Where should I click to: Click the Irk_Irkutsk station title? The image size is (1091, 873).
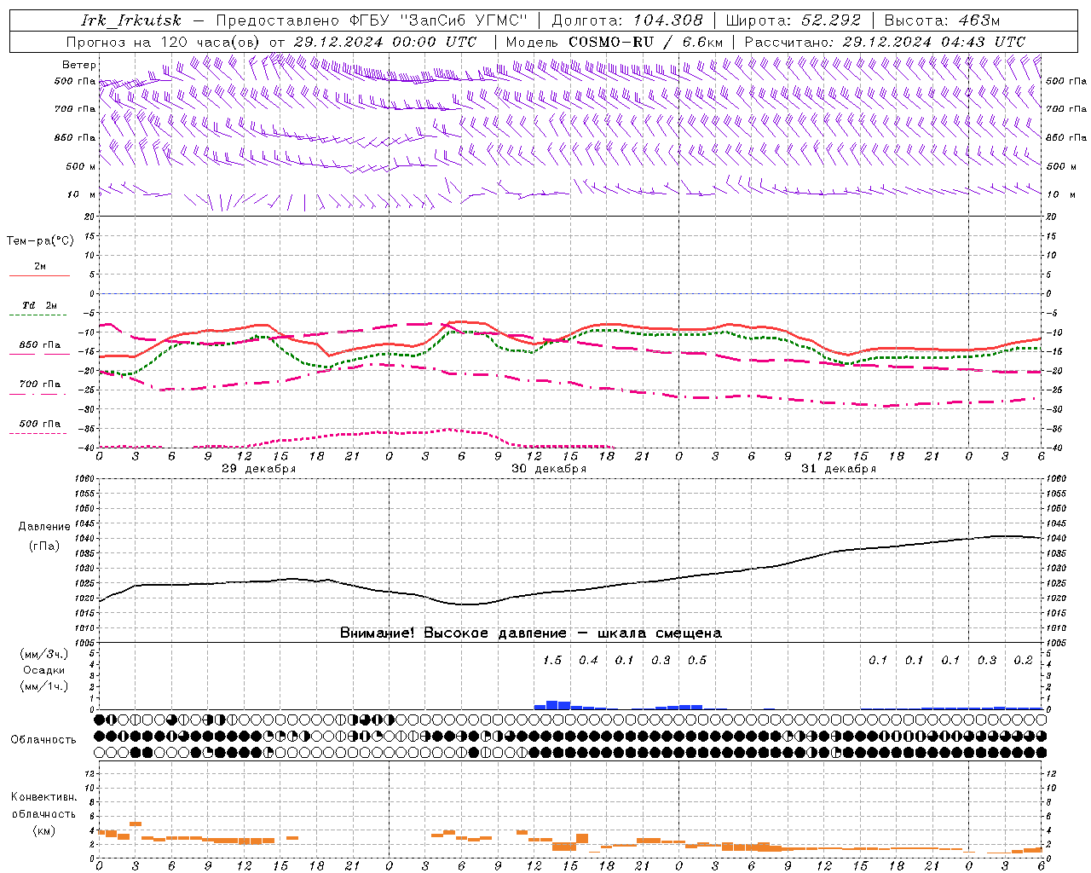(x=131, y=20)
